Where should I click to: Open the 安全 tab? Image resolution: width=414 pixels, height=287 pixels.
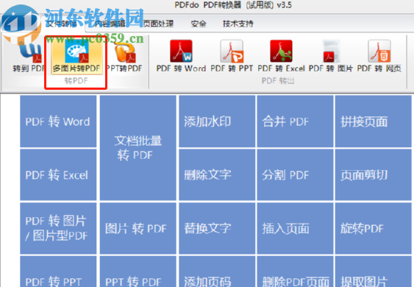(199, 24)
